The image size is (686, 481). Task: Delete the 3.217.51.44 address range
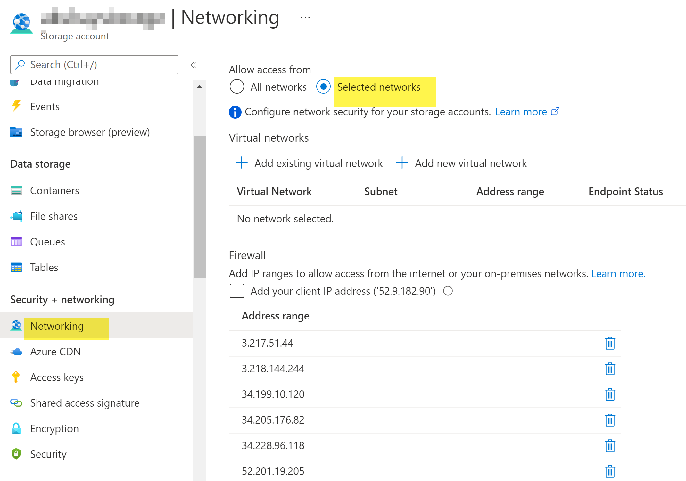click(609, 343)
